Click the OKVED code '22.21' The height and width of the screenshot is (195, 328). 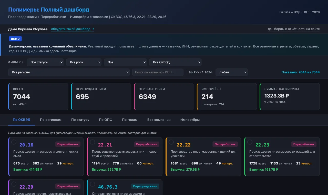[x=105, y=145]
